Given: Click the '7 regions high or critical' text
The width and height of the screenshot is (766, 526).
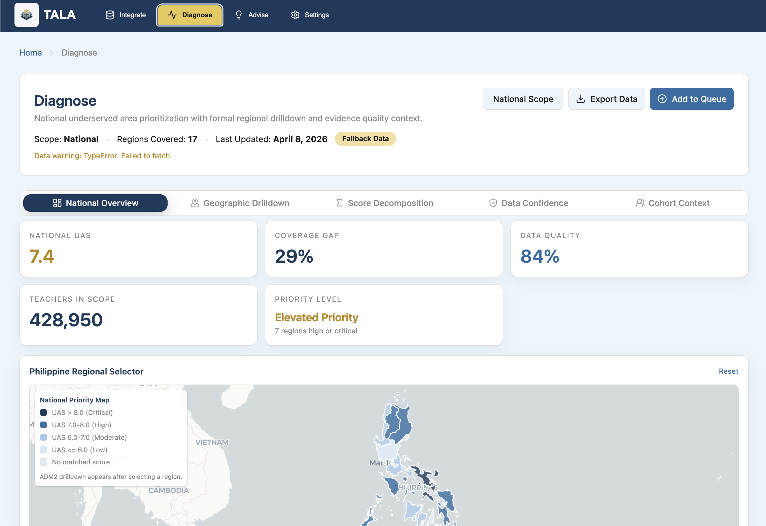Looking at the screenshot, I should click(316, 331).
